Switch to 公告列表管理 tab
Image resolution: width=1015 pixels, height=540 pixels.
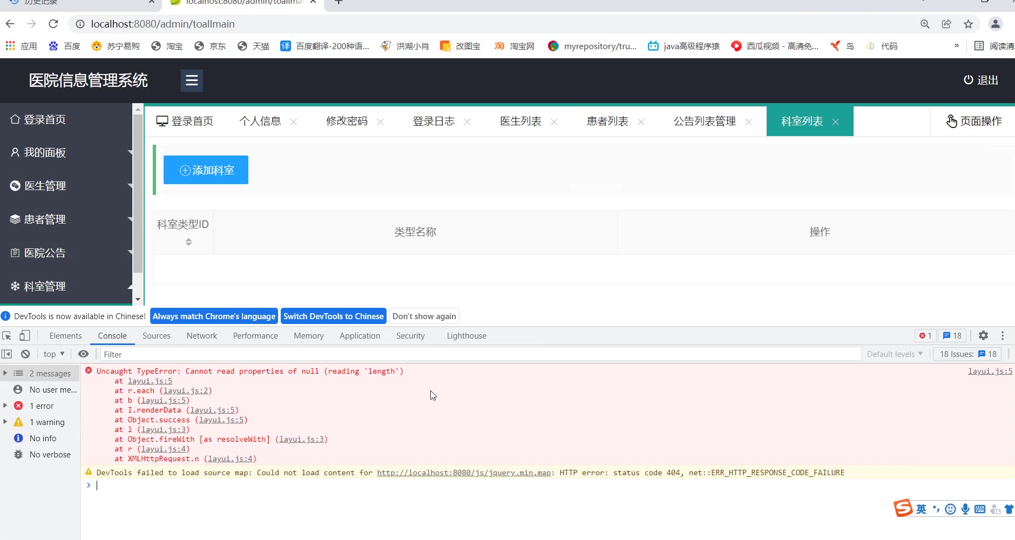pos(705,121)
